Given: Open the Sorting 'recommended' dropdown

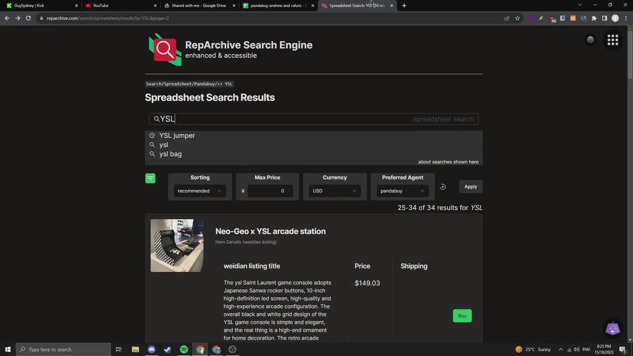Looking at the screenshot, I should [x=200, y=191].
